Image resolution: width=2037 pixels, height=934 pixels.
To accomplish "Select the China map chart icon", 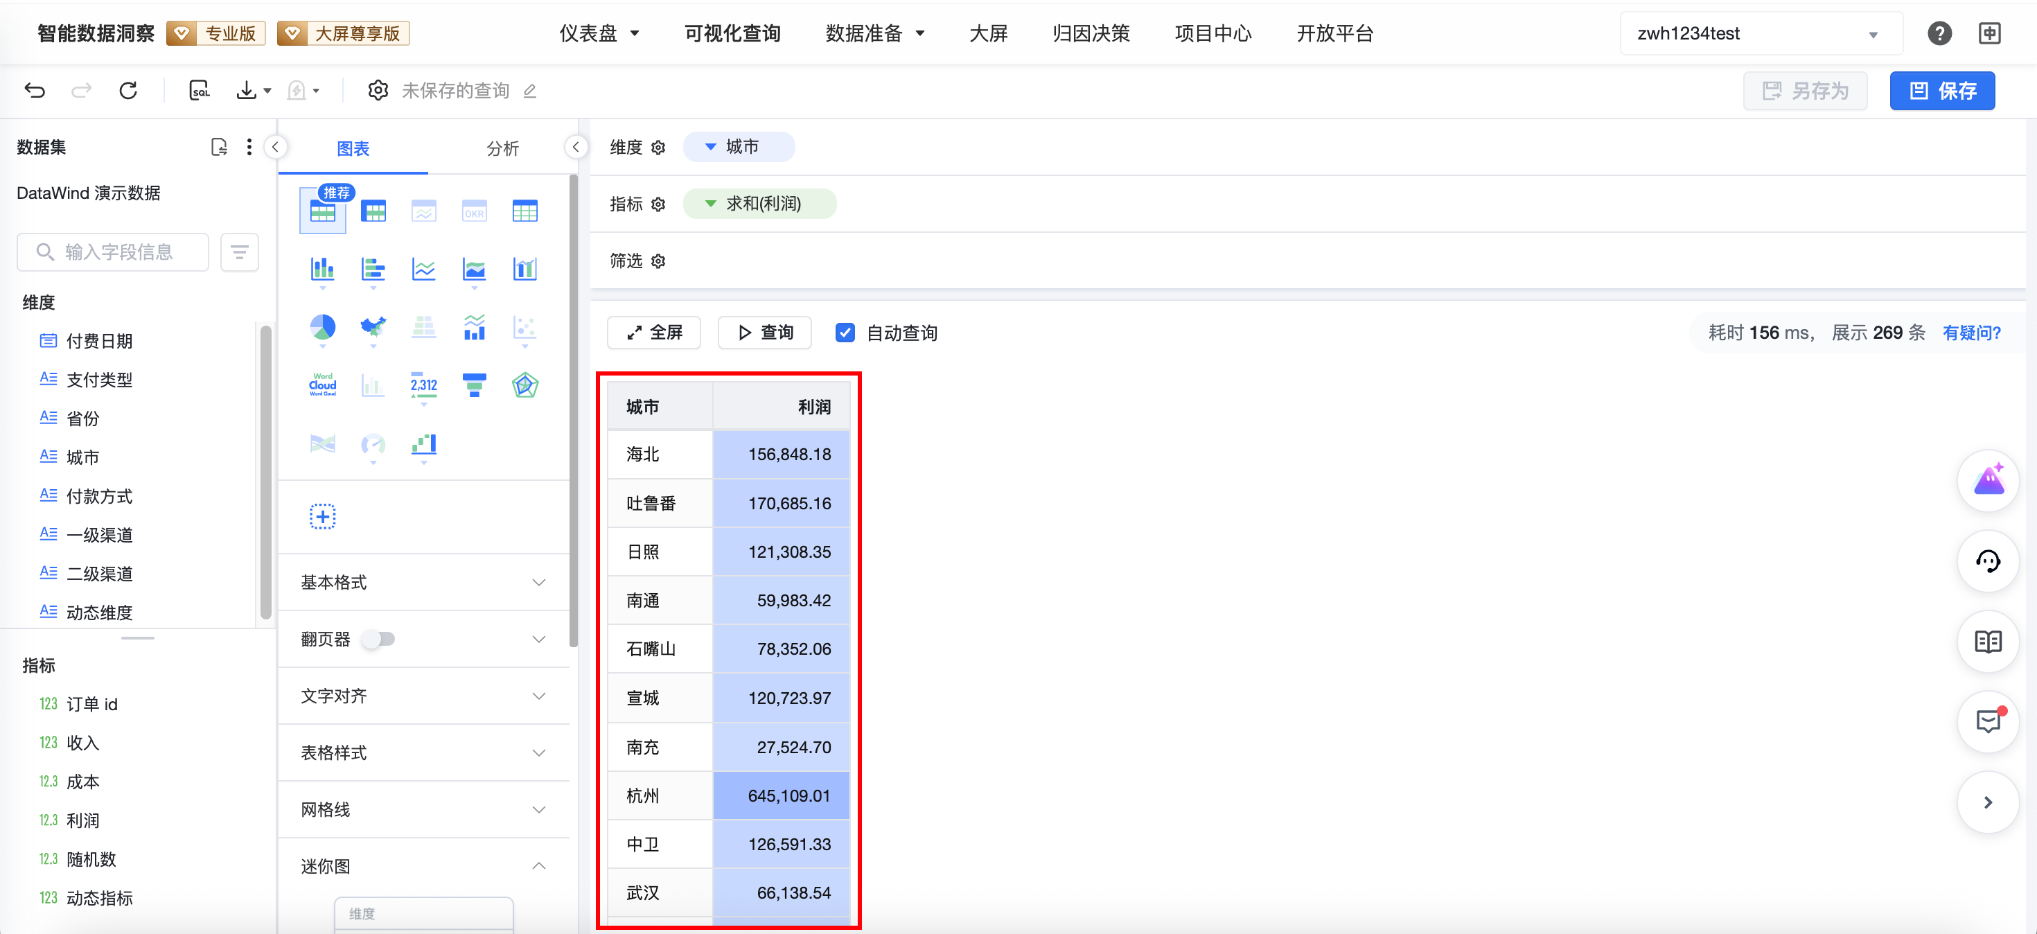I will tap(373, 328).
